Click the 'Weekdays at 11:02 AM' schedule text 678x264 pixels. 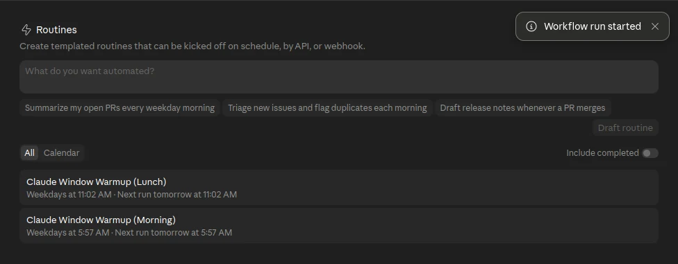[x=69, y=195]
